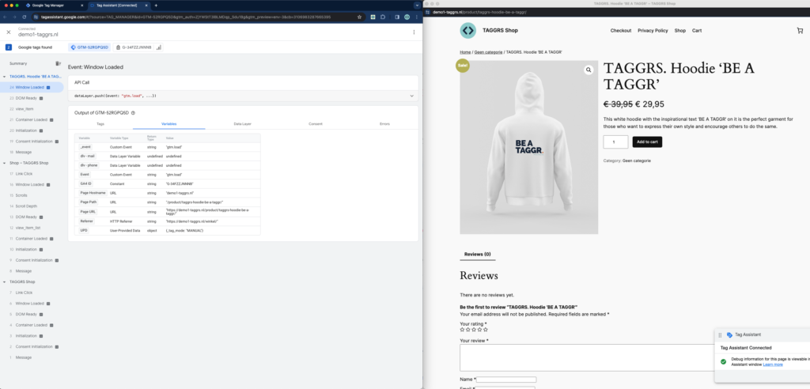Click the Referrer variable row

coord(168,221)
